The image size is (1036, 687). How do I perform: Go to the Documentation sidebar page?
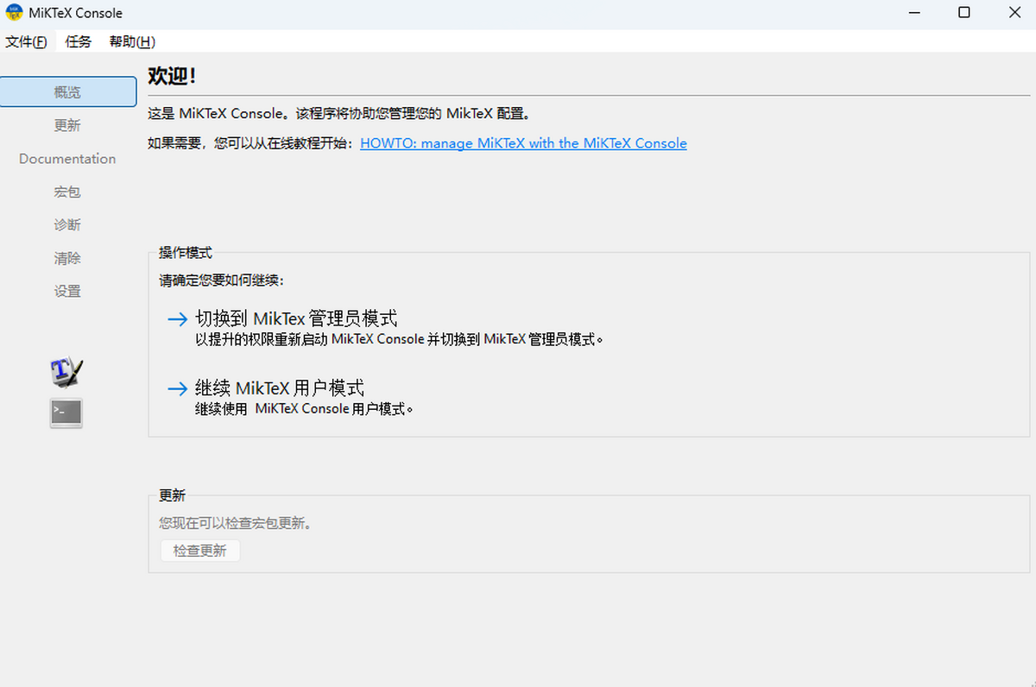pos(67,159)
